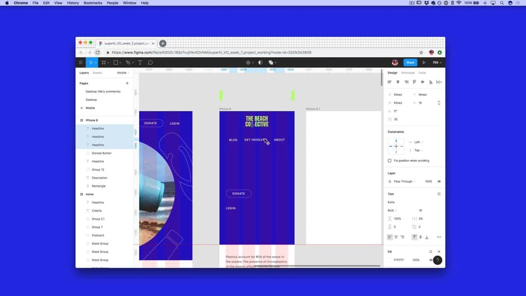Switch to the Prototype tab
The image size is (526, 296).
(407, 73)
